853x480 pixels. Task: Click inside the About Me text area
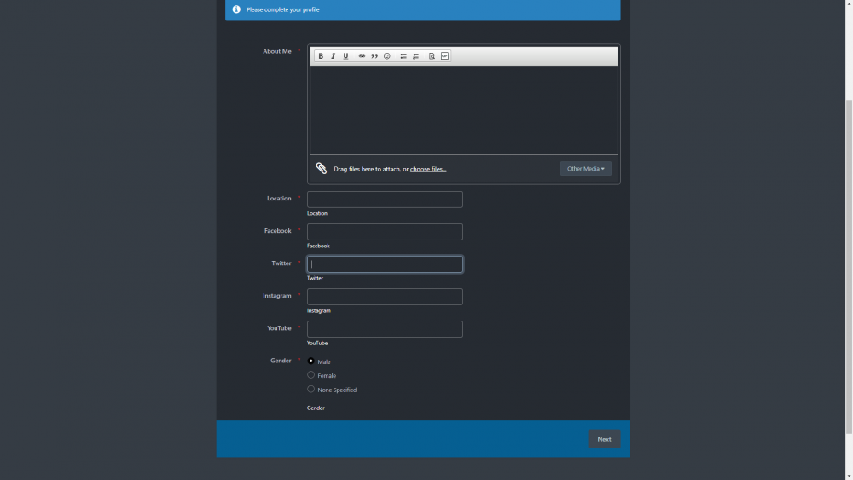click(463, 110)
